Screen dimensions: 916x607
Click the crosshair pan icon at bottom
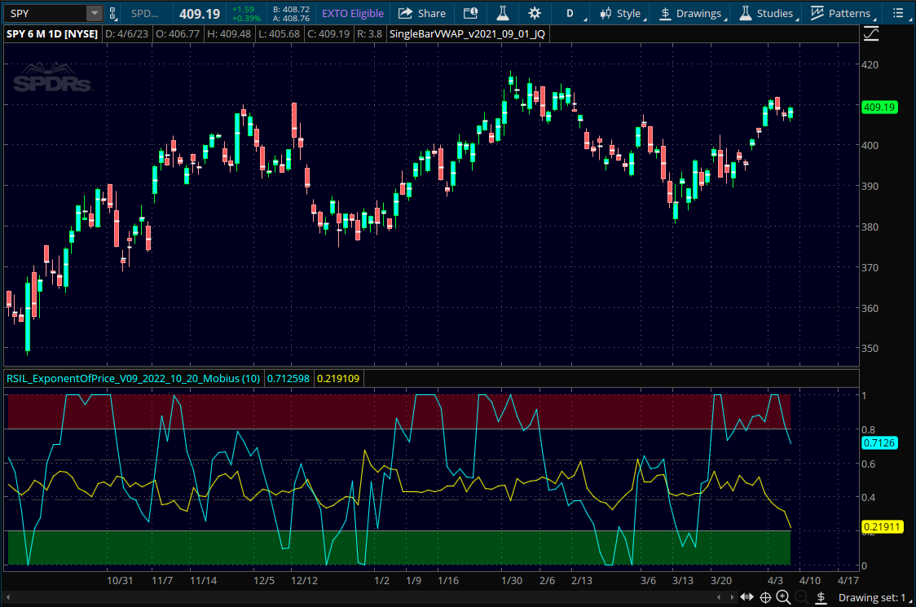765,597
